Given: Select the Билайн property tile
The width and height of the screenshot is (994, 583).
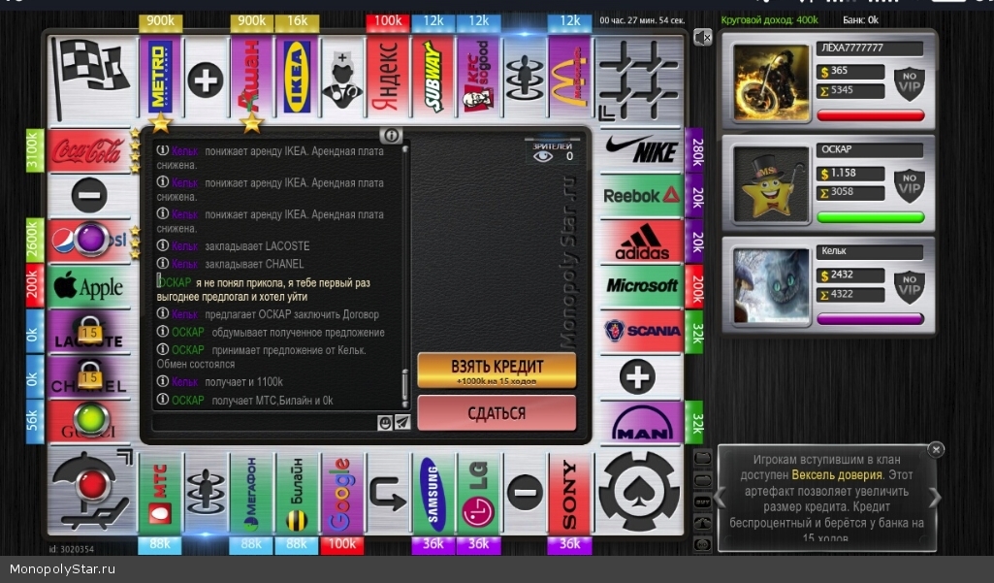Looking at the screenshot, I should [x=297, y=493].
